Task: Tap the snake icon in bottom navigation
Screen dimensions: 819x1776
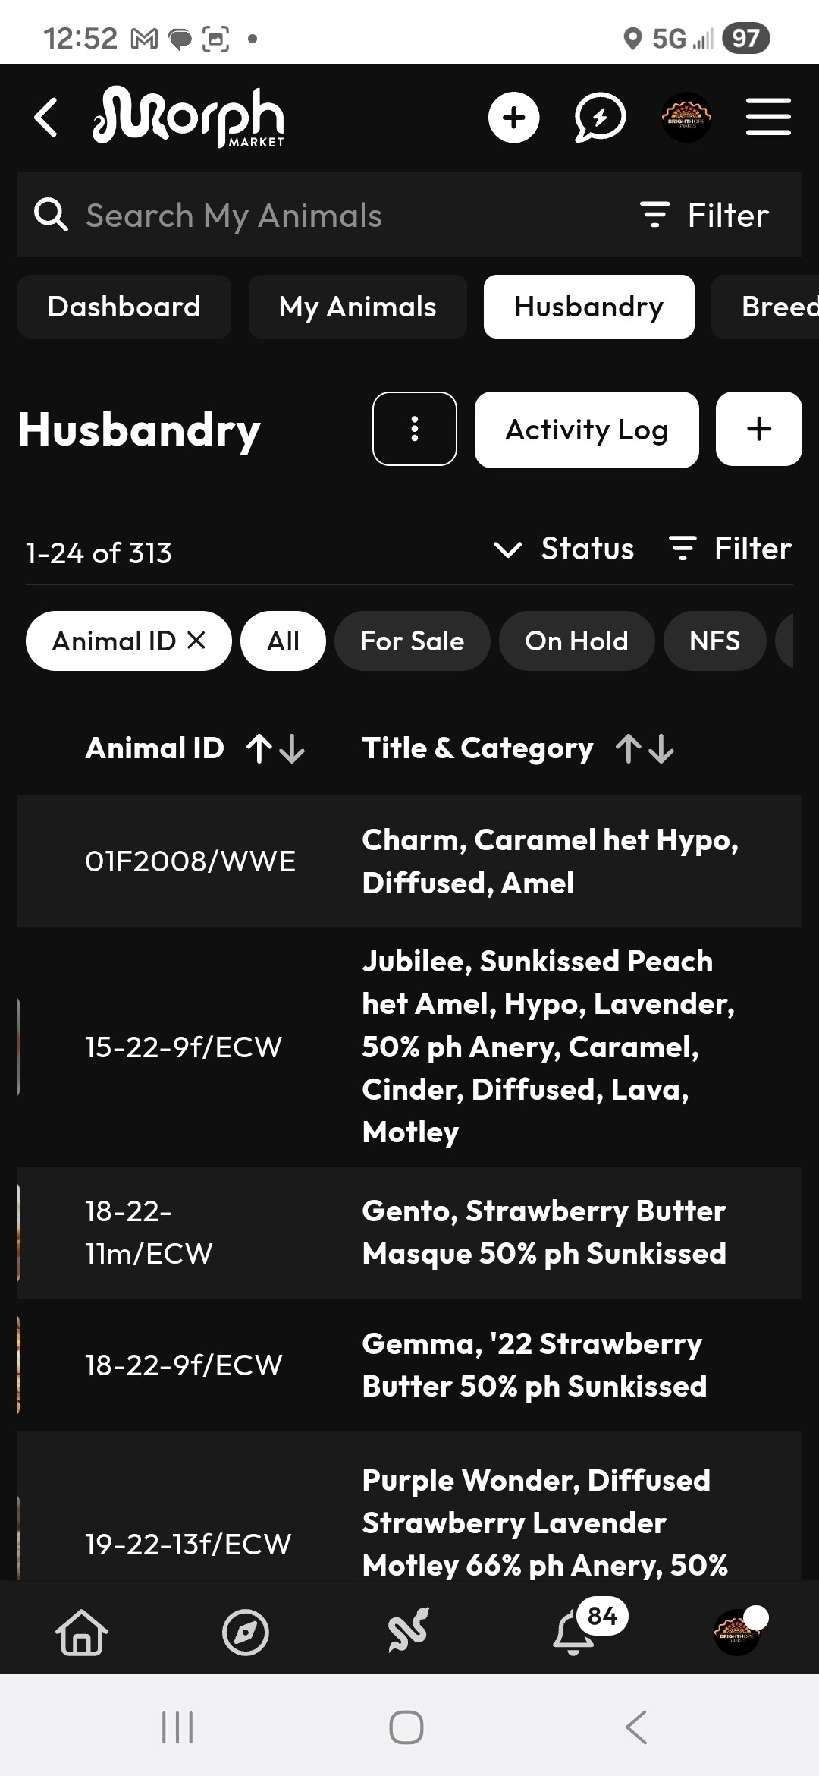Action: [409, 1630]
